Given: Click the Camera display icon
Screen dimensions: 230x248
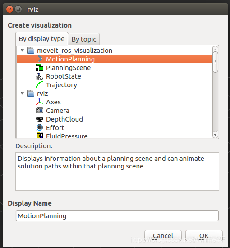Looking at the screenshot, I should (40, 110).
